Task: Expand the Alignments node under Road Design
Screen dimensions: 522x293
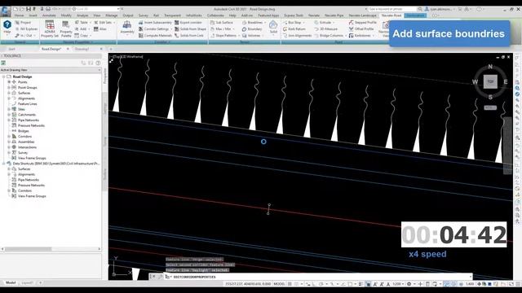Action: (x=9, y=98)
